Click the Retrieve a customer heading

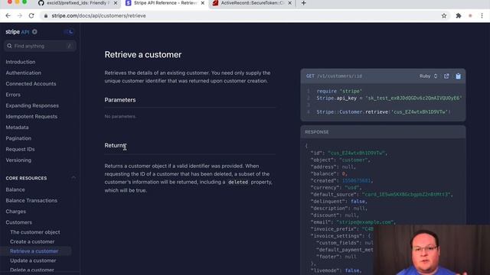143,54
